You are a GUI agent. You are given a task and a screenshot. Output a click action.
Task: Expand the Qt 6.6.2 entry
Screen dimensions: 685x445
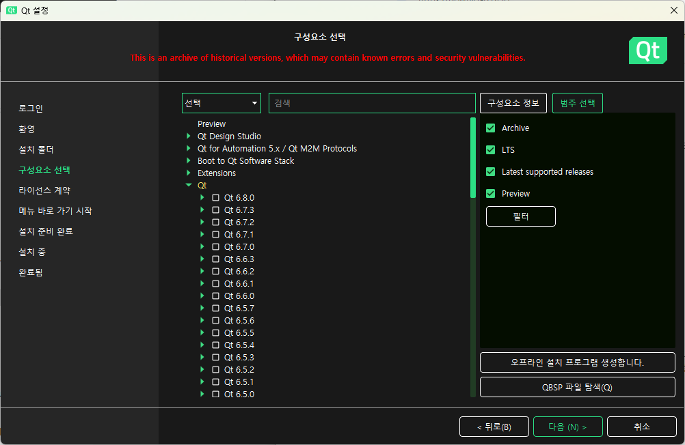(x=202, y=271)
